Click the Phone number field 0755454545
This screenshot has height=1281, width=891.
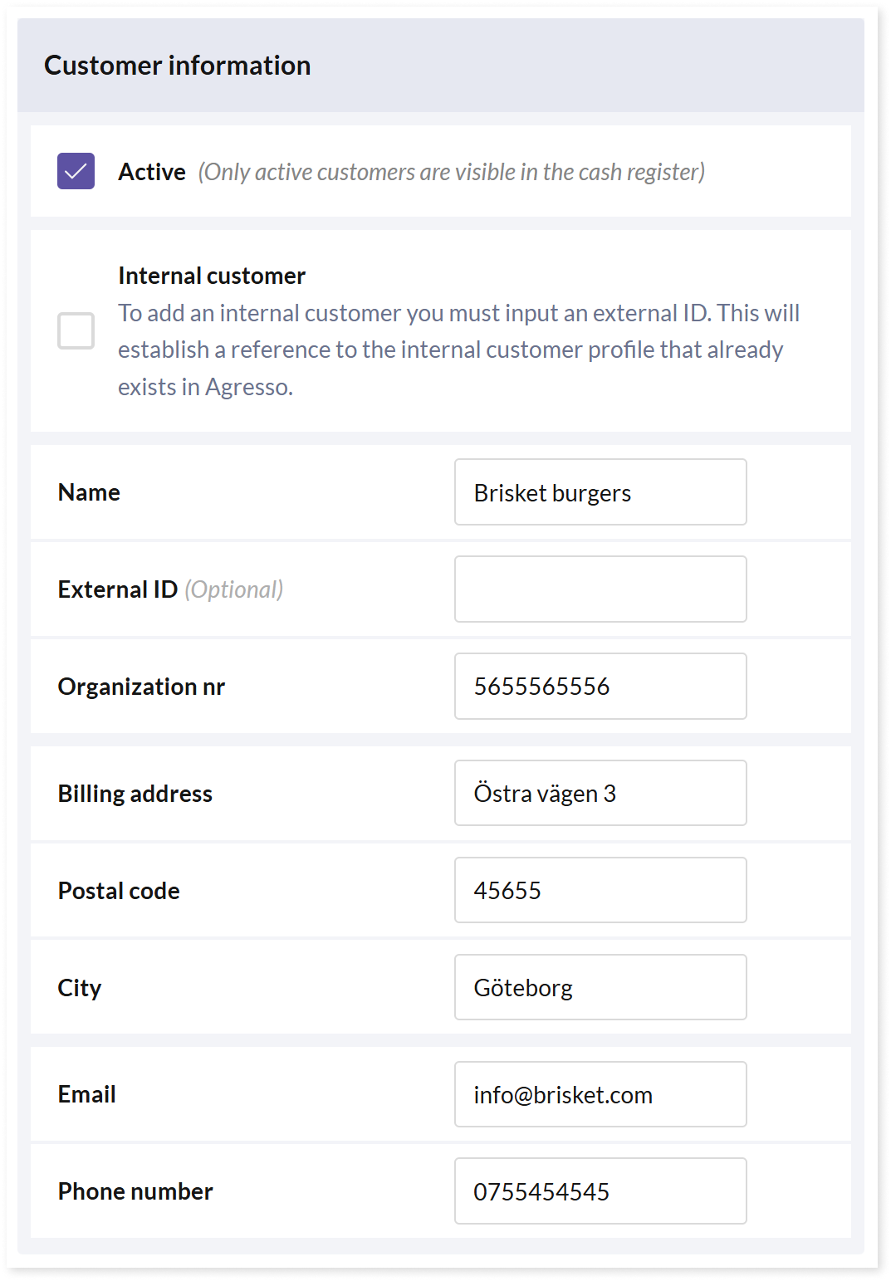click(x=600, y=1191)
